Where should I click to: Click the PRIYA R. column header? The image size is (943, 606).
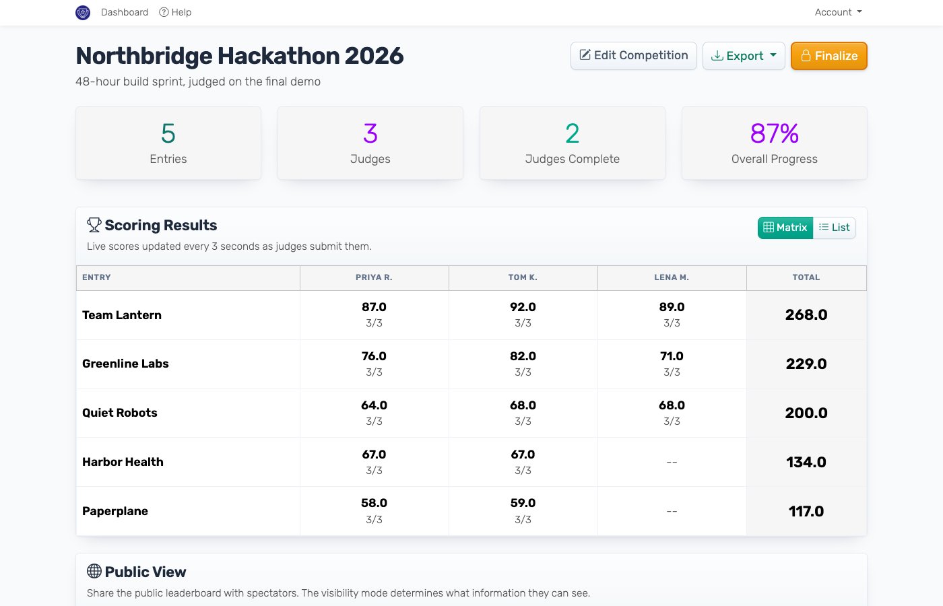click(375, 277)
